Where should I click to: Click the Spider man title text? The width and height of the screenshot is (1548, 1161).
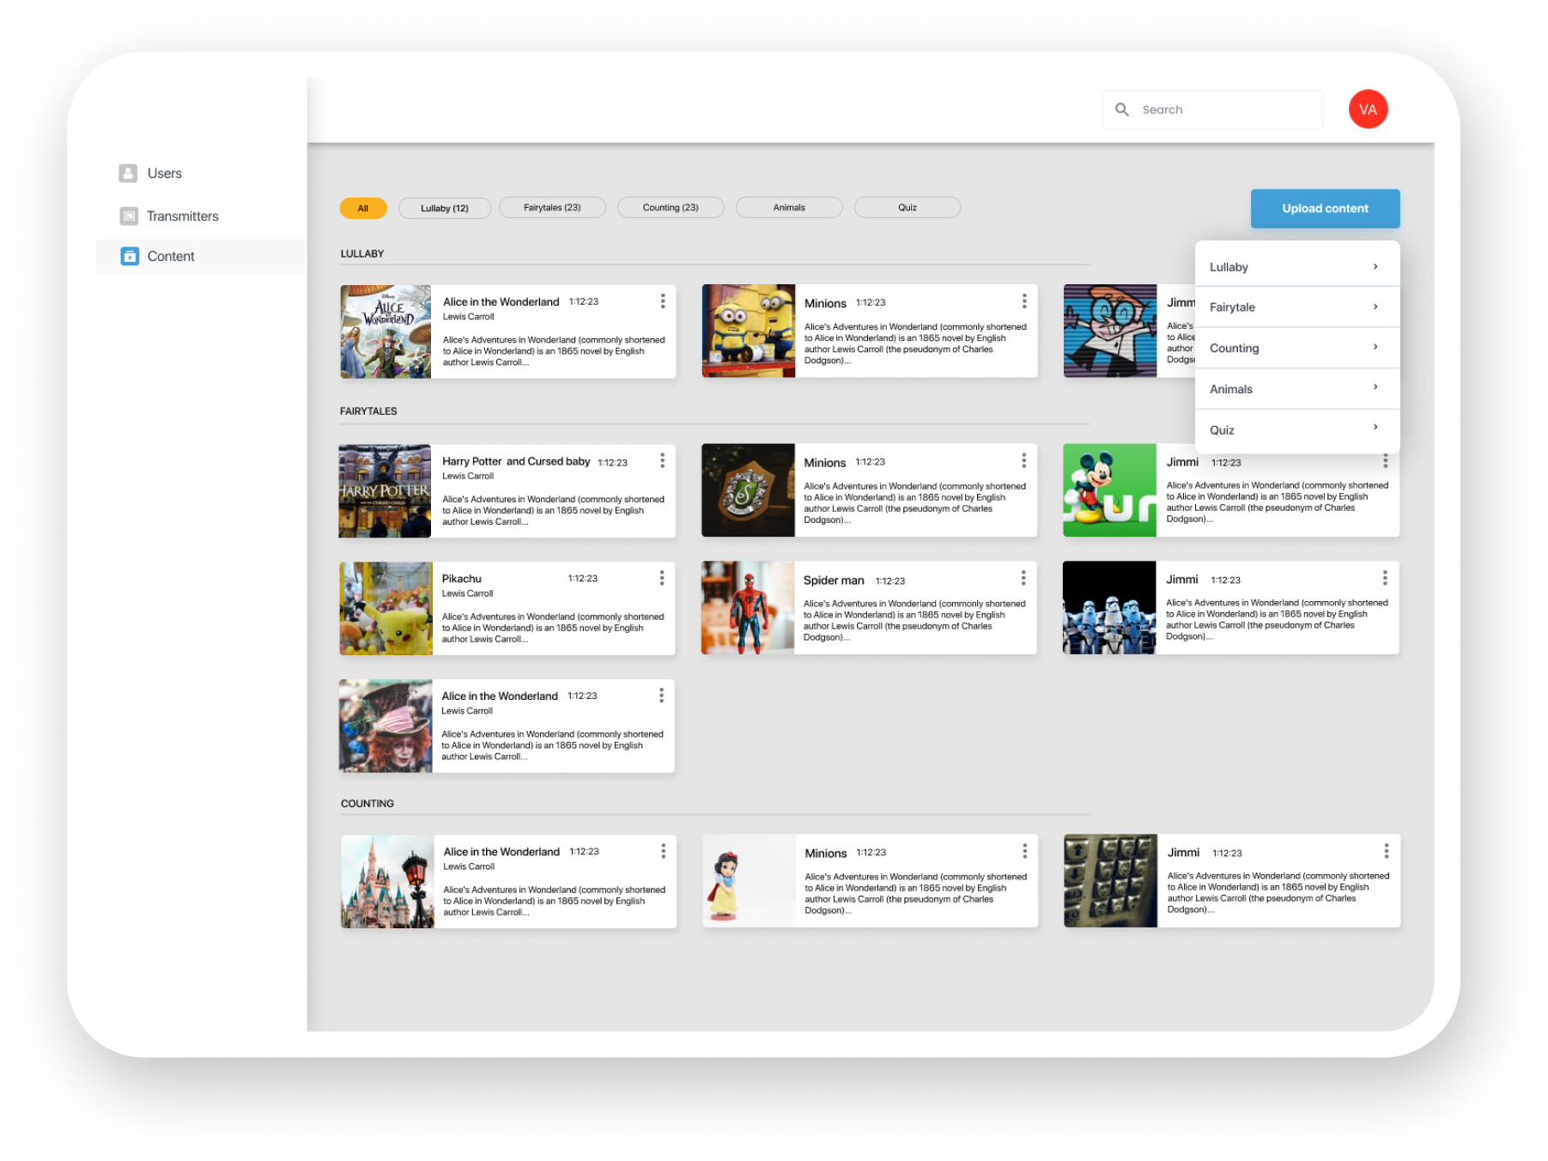tap(834, 580)
